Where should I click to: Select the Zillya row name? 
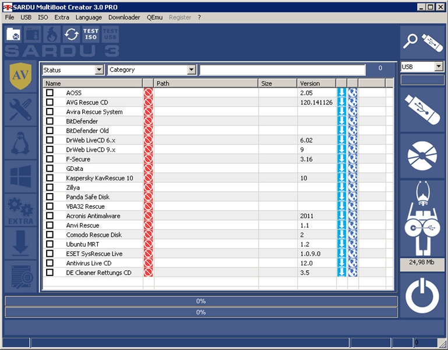tap(73, 187)
